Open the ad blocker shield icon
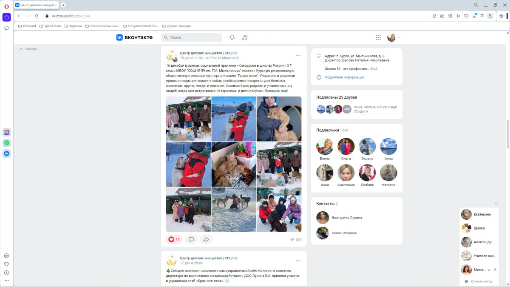510x287 pixels. (450, 16)
